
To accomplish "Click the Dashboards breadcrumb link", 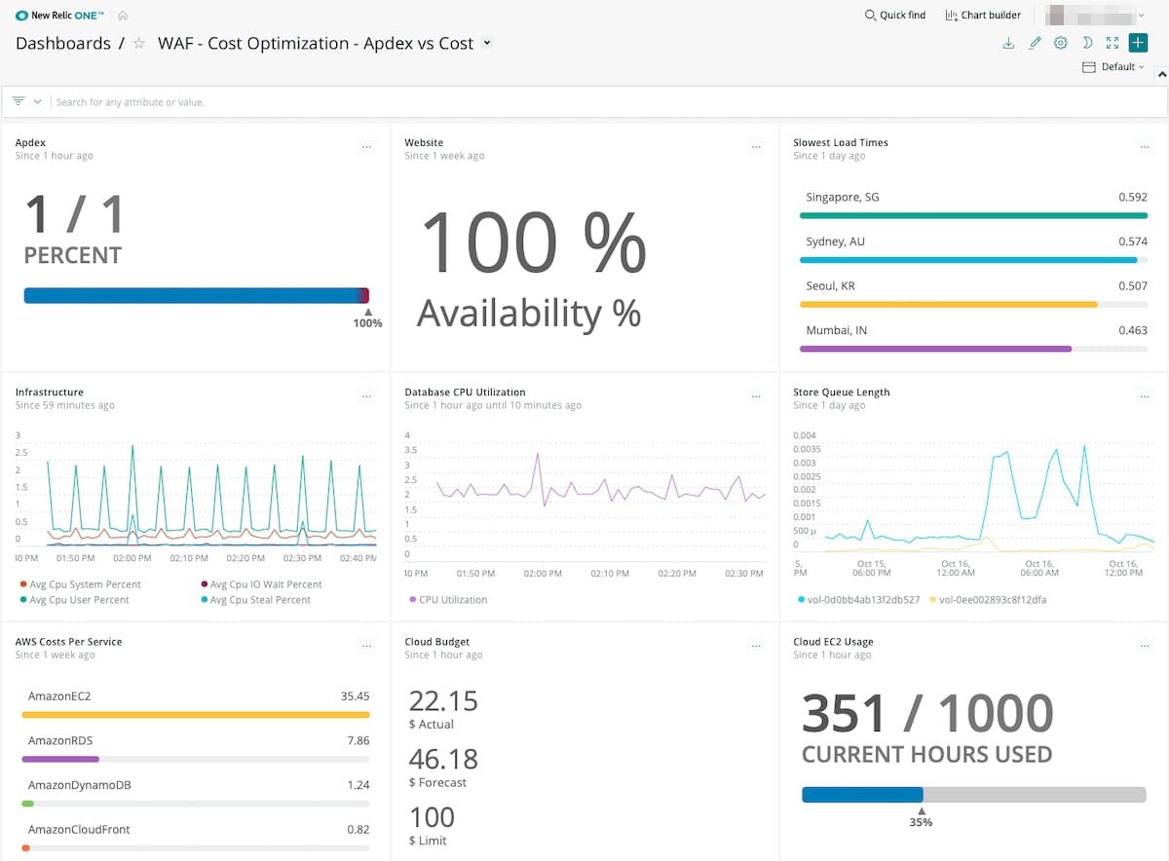I will pyautogui.click(x=63, y=44).
